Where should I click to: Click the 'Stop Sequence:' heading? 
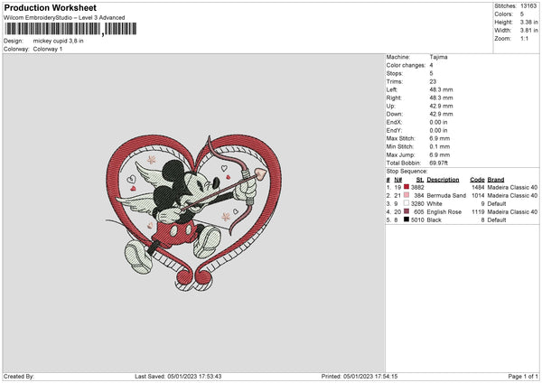[x=406, y=172]
